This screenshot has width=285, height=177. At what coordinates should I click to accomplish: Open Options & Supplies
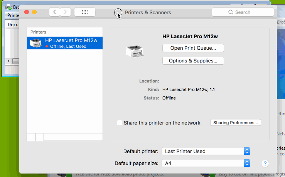(193, 61)
